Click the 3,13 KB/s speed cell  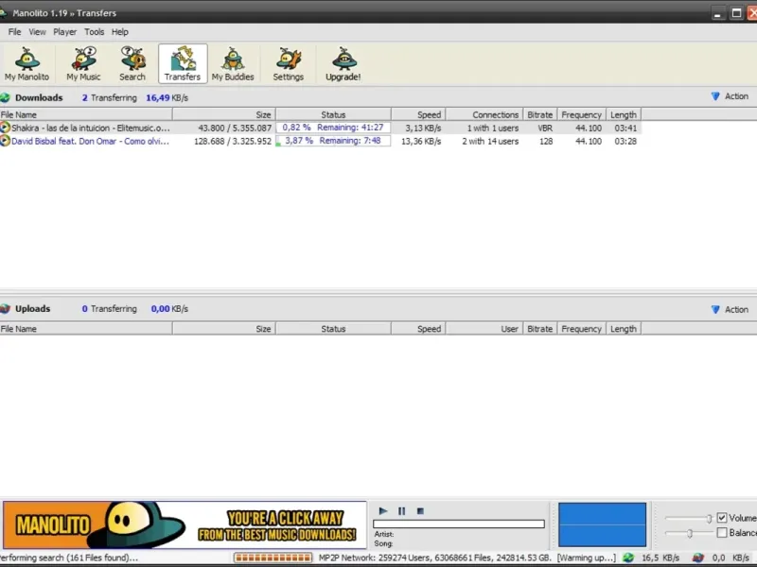tap(423, 129)
